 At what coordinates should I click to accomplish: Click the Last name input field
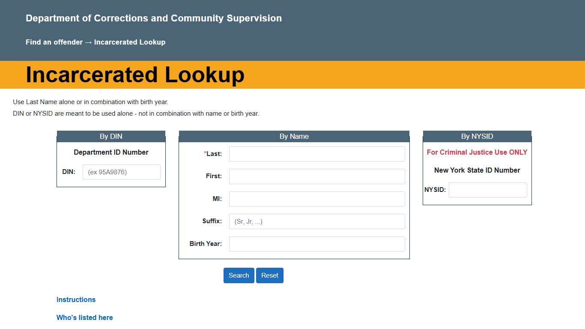(316, 154)
